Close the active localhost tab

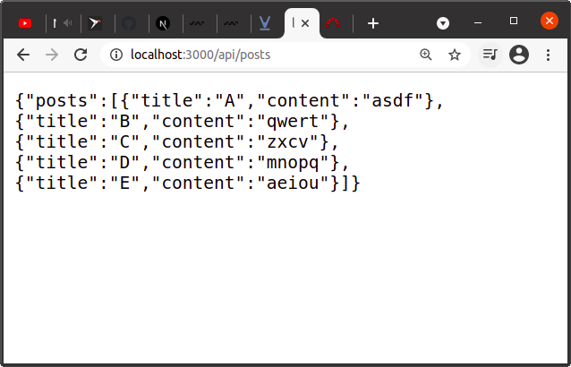(305, 23)
